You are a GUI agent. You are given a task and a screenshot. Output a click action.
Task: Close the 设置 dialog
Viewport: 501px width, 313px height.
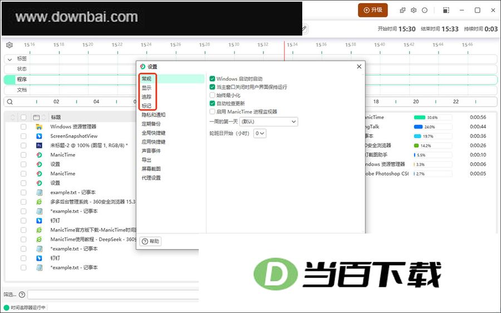pyautogui.click(x=359, y=66)
